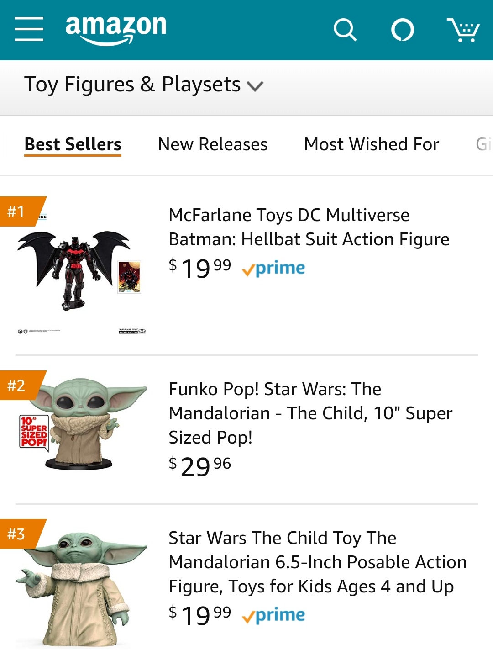Open the shopping cart

click(463, 30)
